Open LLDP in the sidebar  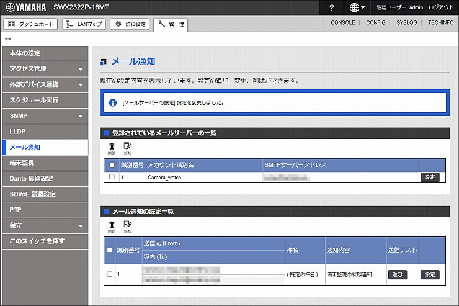click(x=45, y=132)
